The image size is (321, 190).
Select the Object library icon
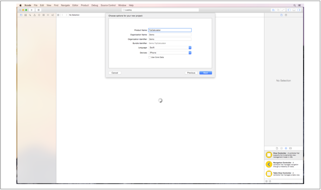286,148
